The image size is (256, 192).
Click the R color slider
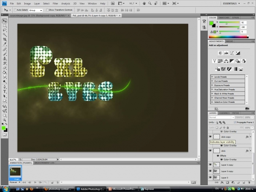229,22
